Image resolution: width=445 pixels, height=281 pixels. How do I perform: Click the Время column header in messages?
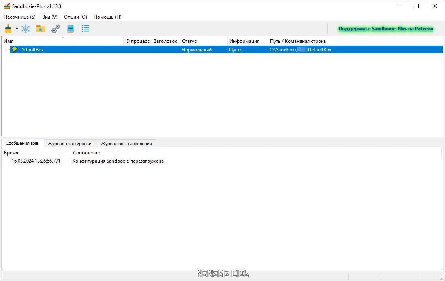[36, 153]
